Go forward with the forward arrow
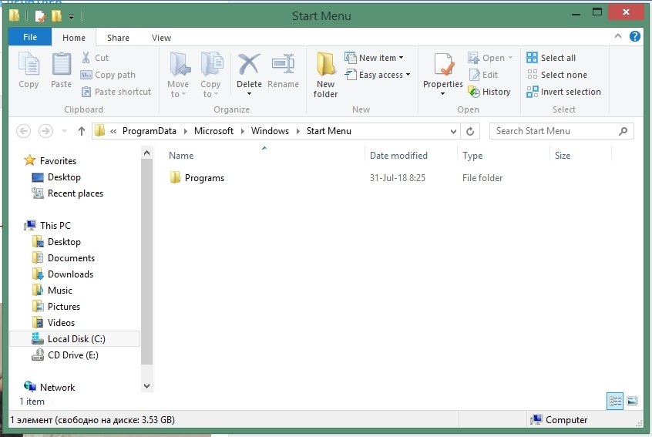The image size is (652, 437). click(x=45, y=131)
